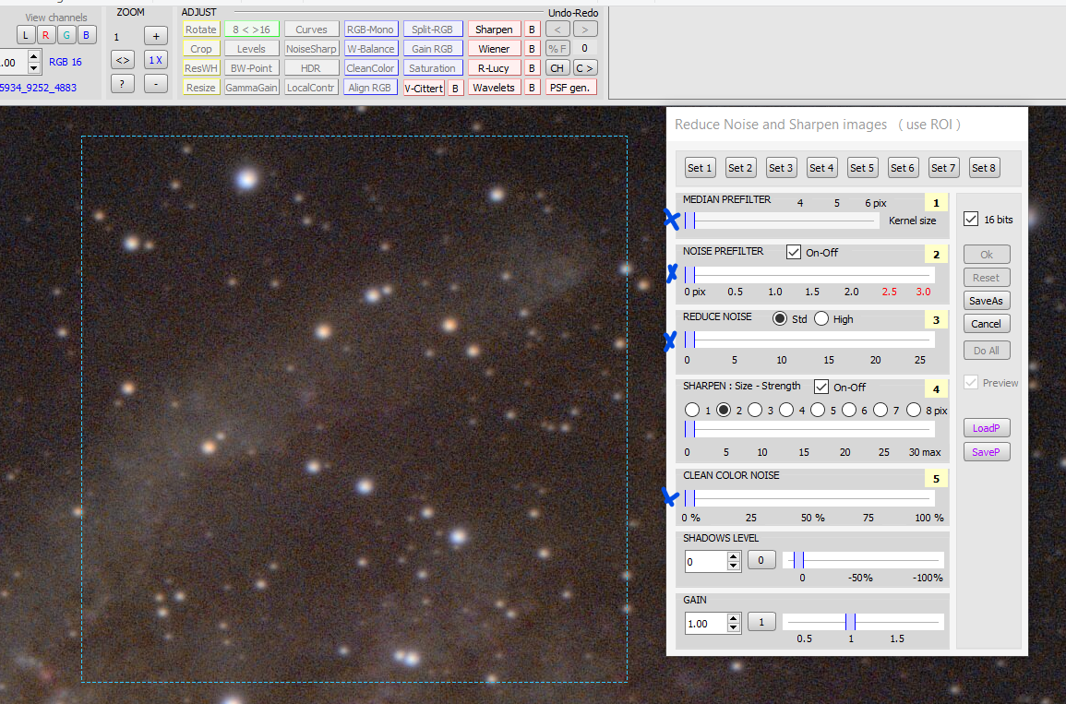Click the SaveP button
1066x704 pixels.
[x=987, y=452]
